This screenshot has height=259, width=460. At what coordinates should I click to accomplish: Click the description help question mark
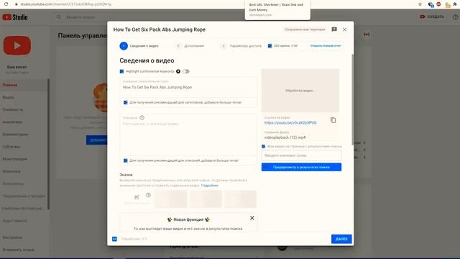(142, 118)
